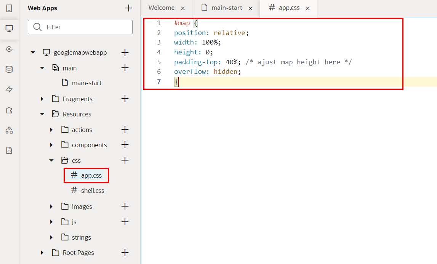Expand the images folder arrow
Image resolution: width=437 pixels, height=264 pixels.
point(51,207)
